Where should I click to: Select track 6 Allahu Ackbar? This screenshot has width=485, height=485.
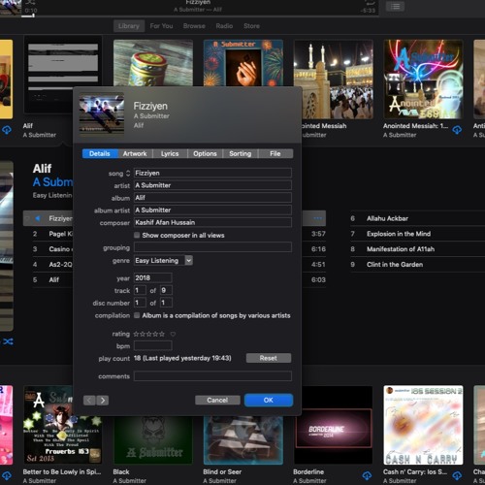(x=417, y=218)
